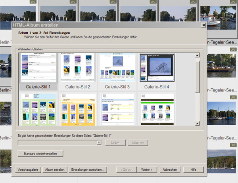Image resolution: width=238 pixels, height=183 pixels.
Task: Select the Galerie-Stil 1 thumbnail
Action: pyautogui.click(x=38, y=67)
